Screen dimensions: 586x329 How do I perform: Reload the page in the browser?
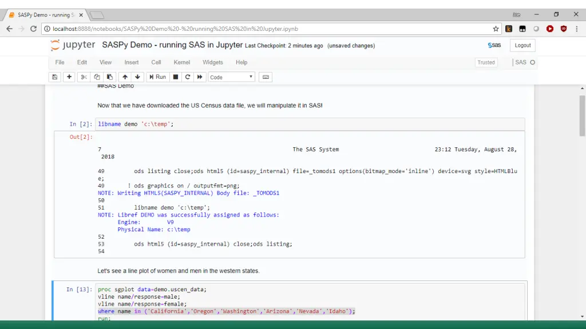pyautogui.click(x=33, y=29)
